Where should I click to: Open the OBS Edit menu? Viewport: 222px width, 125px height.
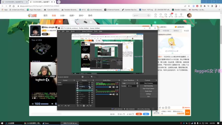point(63,31)
